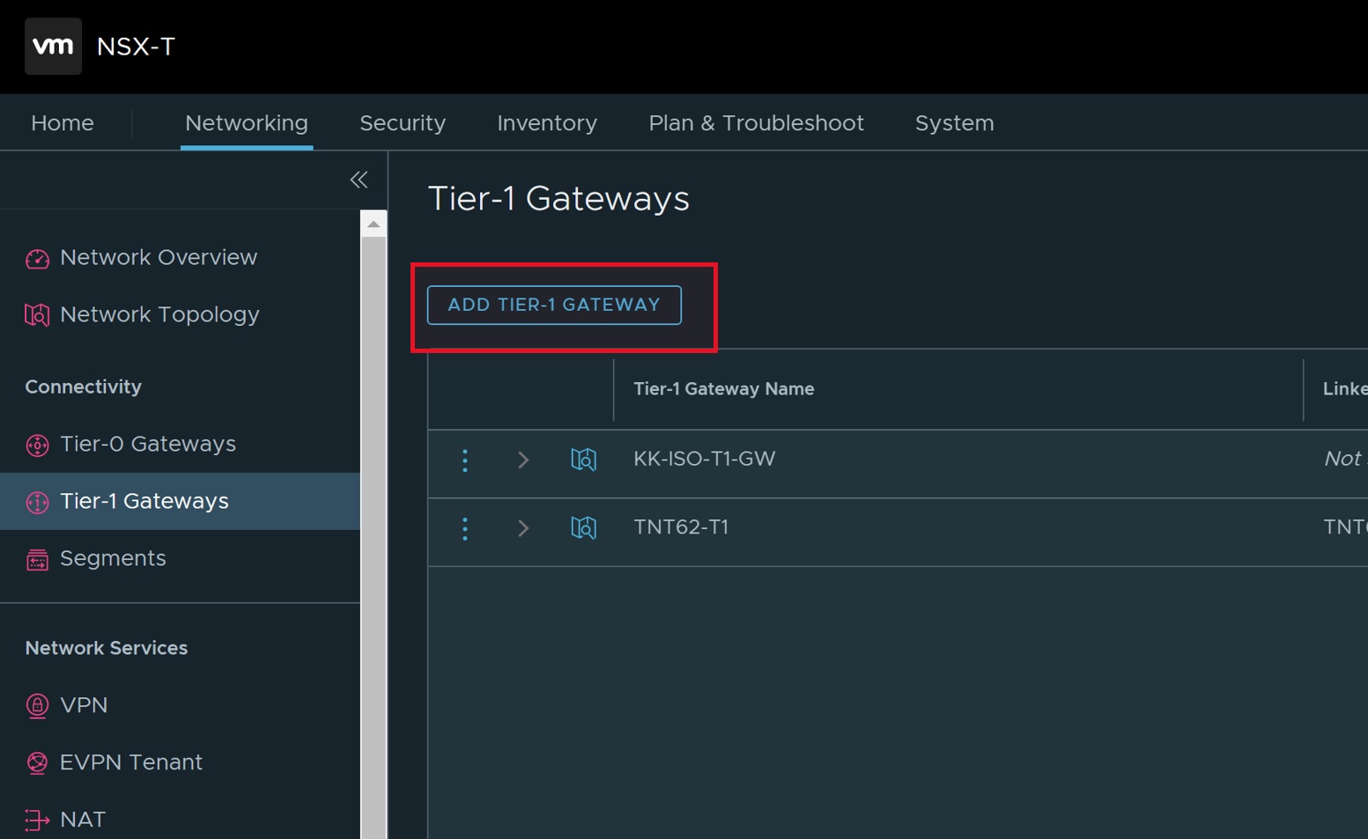Click the VPN lock icon

coord(37,705)
